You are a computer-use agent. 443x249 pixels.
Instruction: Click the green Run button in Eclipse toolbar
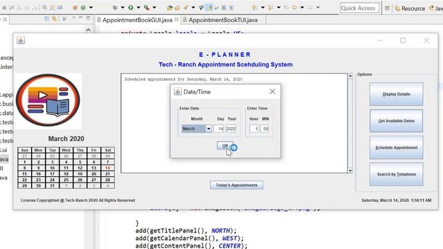[x=131, y=8]
